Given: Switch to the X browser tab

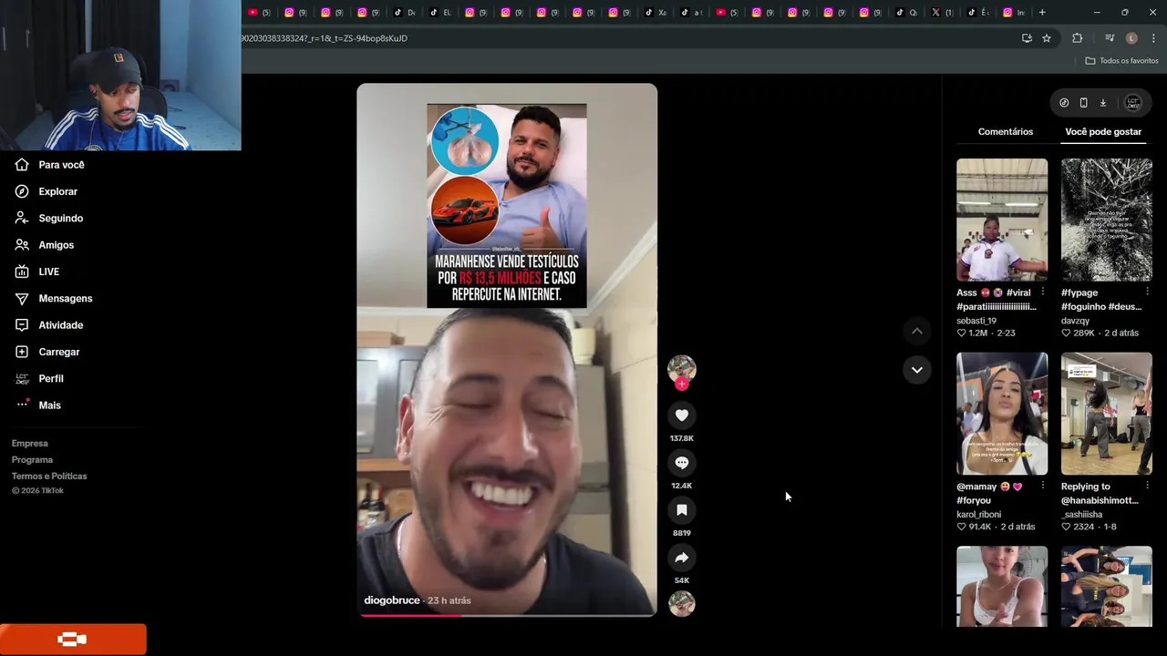Looking at the screenshot, I should coord(942,13).
